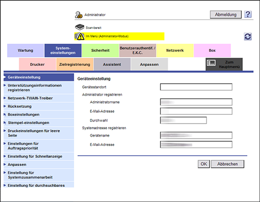Open the Anpassen tab

(x=149, y=64)
